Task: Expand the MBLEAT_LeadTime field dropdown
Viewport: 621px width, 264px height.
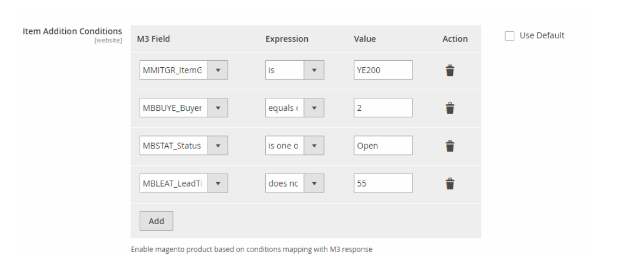Action: coord(183,183)
